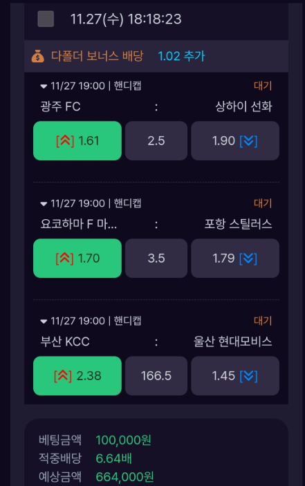305x486 pixels.
Task: Collapse the 요코하마 F 마... match triangle
Action: tap(44, 204)
